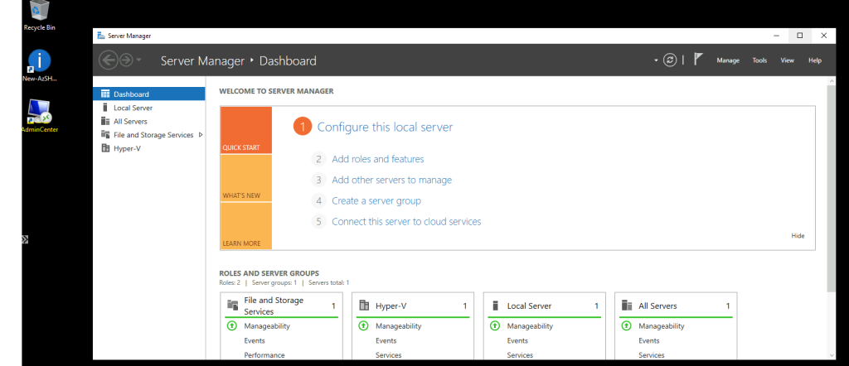Click Events in All Servers tile
Image resolution: width=849 pixels, height=366 pixels.
click(x=649, y=340)
